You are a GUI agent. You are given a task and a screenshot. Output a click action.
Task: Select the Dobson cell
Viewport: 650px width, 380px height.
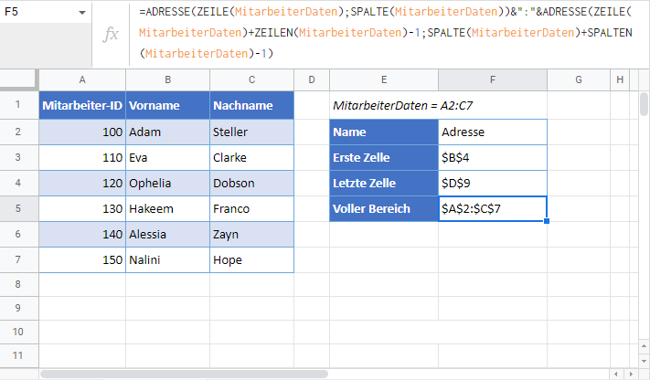251,184
